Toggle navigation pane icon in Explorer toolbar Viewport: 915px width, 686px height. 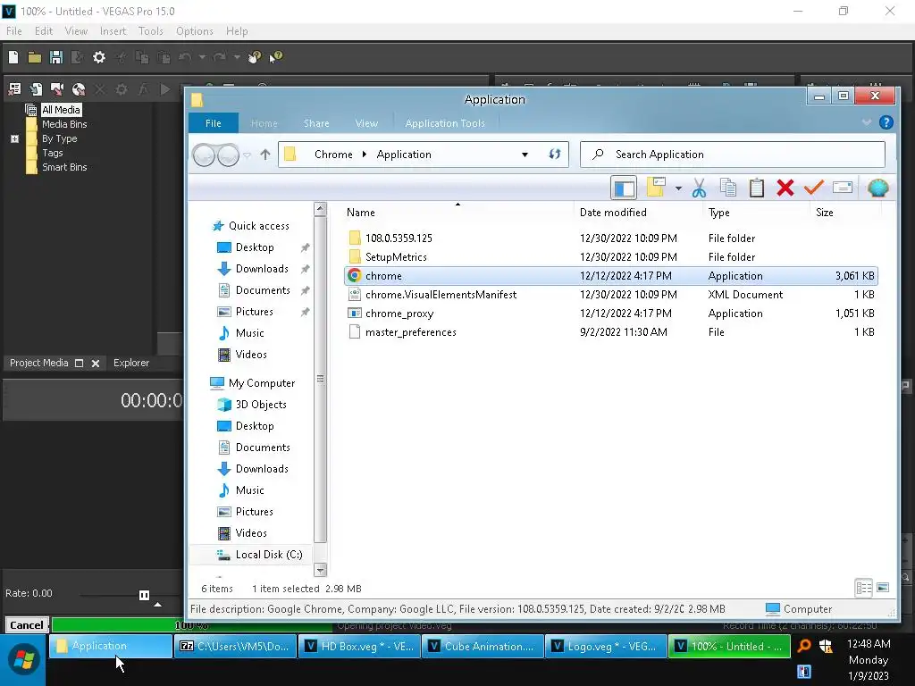(623, 188)
